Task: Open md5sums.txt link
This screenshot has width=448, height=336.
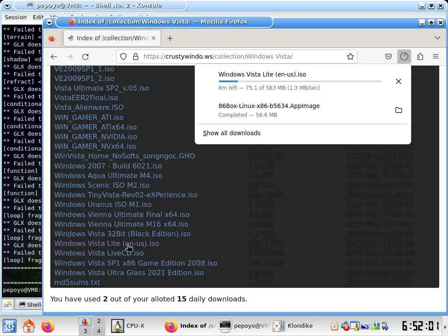Action: (77, 282)
